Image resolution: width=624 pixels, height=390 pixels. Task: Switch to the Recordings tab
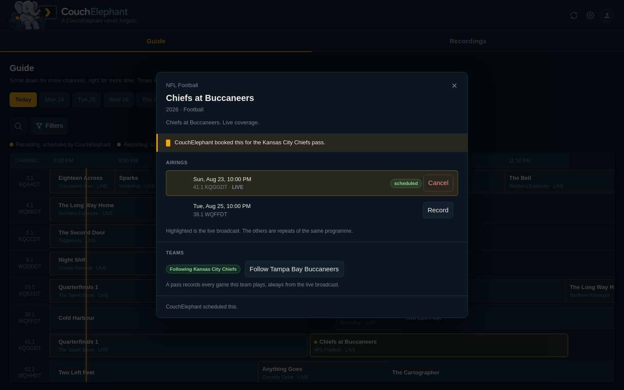tap(468, 41)
